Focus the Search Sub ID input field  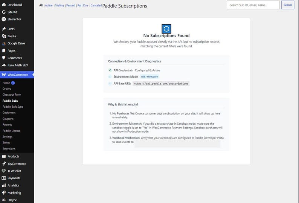[x=253, y=5]
